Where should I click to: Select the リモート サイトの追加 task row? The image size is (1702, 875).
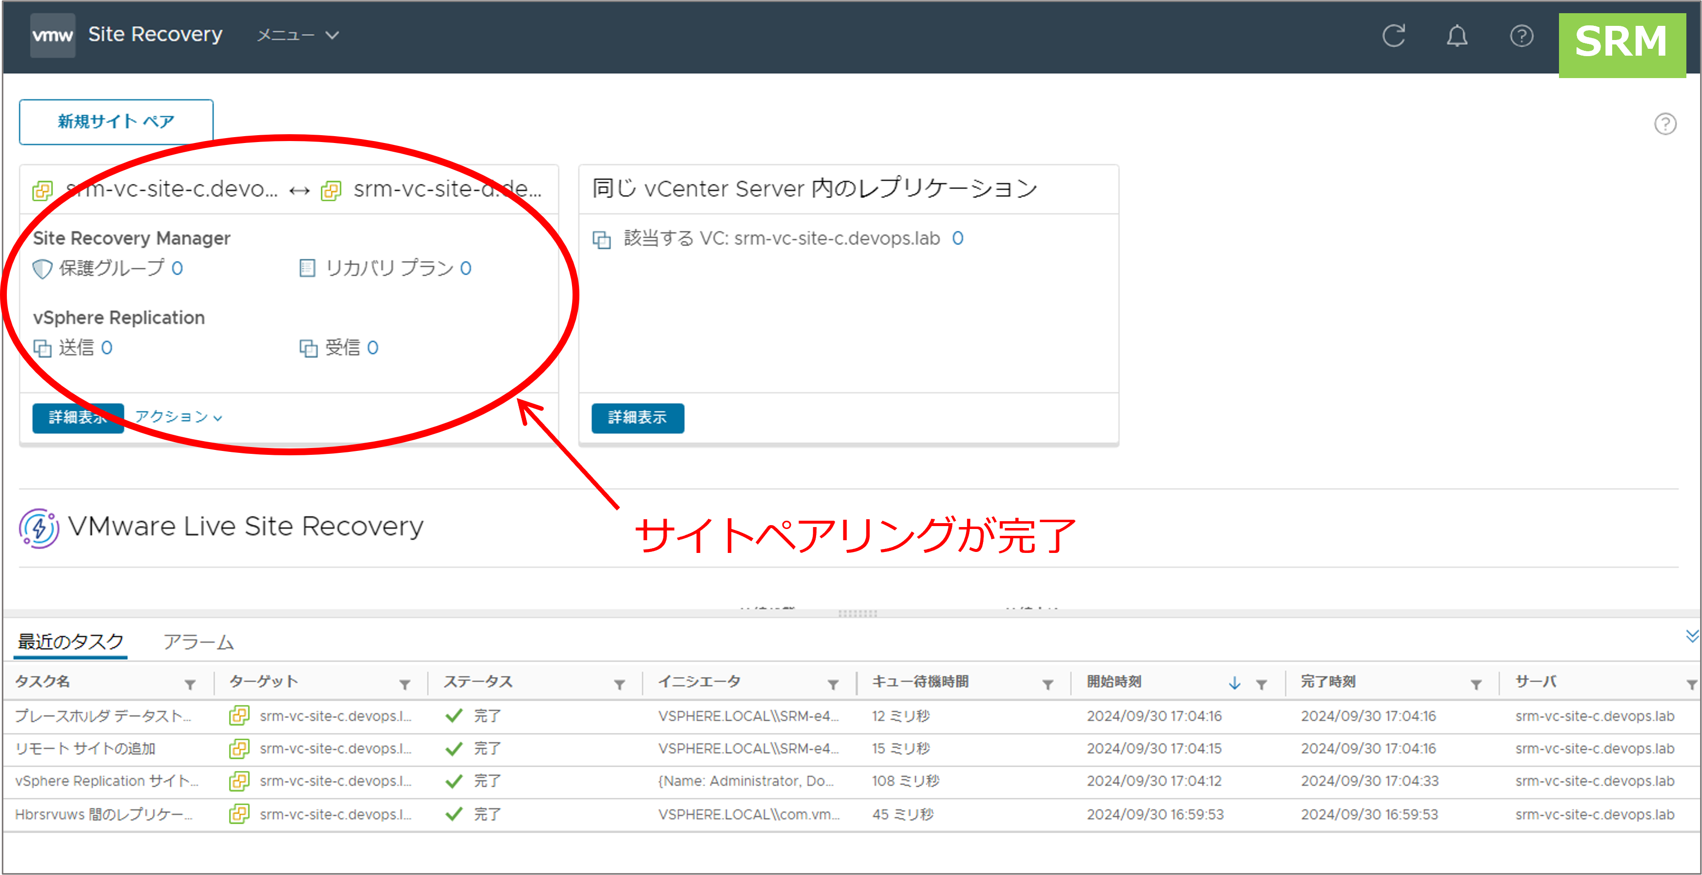pos(851,749)
